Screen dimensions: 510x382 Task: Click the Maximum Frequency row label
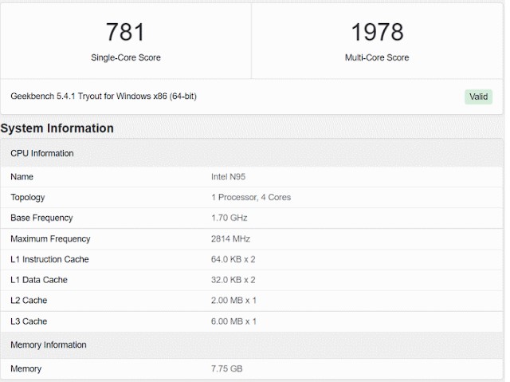(x=50, y=238)
